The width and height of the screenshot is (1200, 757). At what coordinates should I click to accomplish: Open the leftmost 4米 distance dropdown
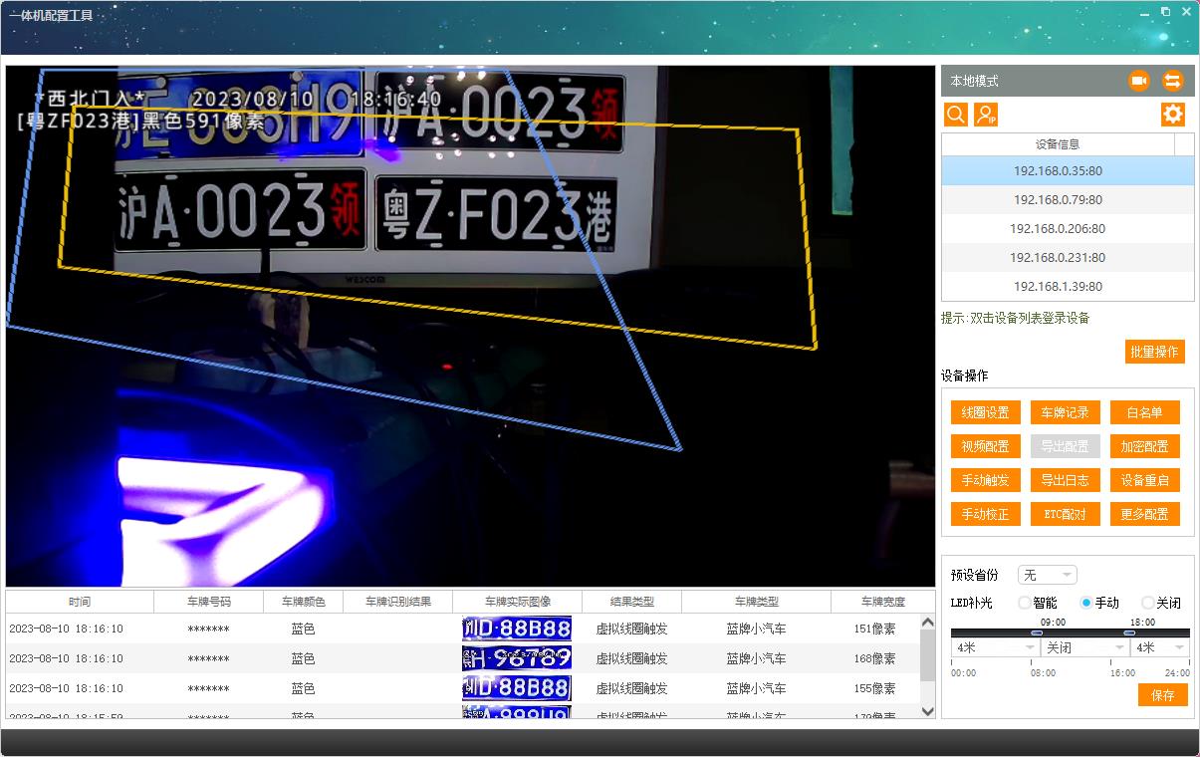pos(995,647)
